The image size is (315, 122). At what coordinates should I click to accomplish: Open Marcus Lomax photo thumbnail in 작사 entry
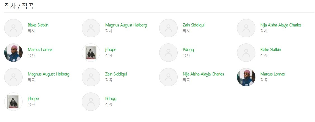click(x=13, y=53)
